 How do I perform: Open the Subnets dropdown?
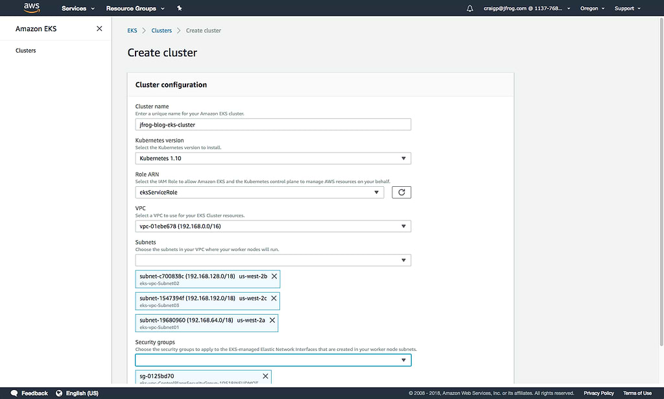(x=273, y=260)
